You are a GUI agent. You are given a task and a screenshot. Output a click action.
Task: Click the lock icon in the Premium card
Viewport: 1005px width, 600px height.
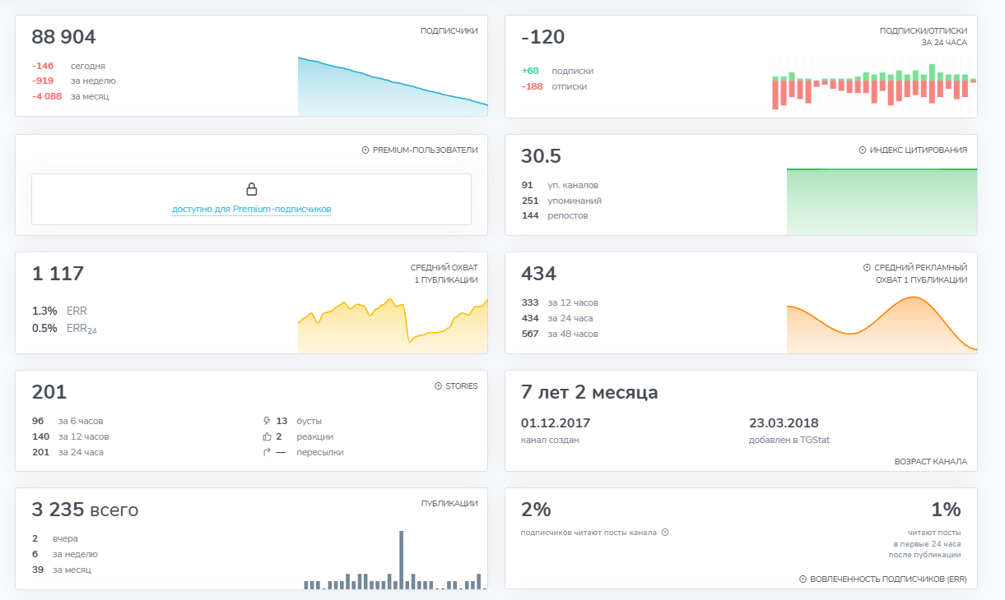coord(252,189)
